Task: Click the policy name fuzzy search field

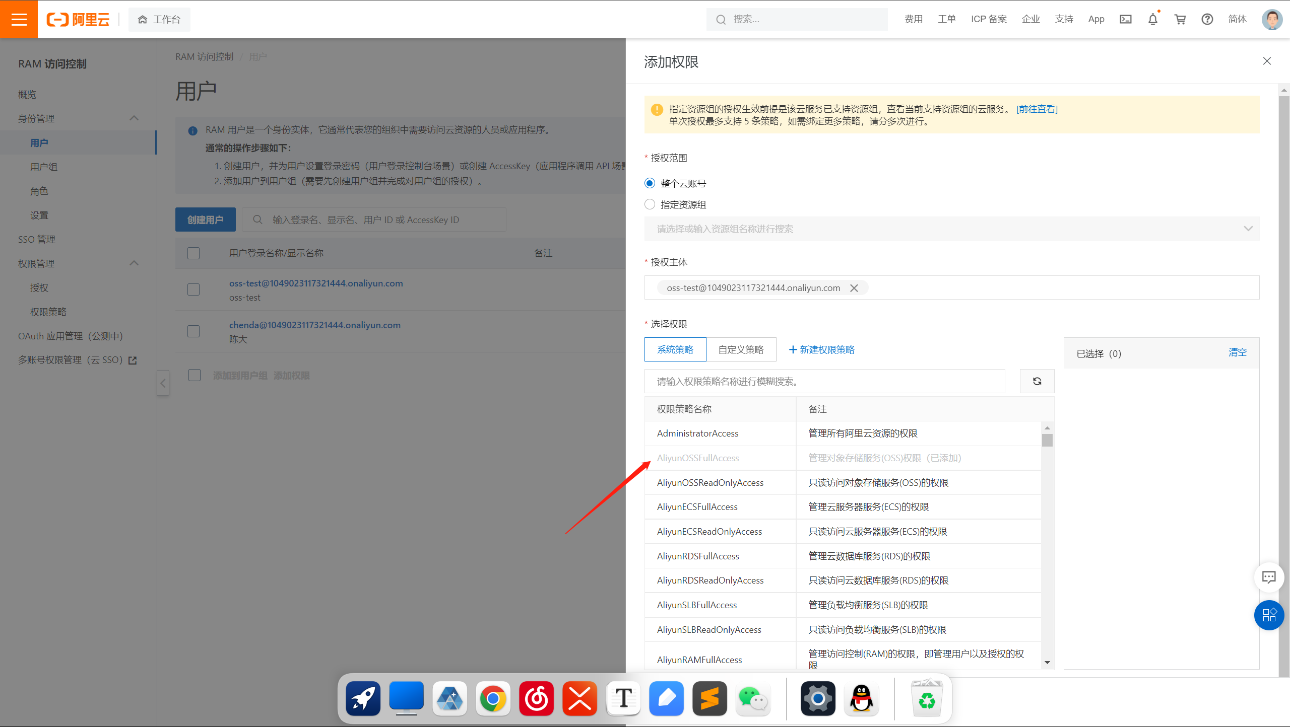Action: 824,381
